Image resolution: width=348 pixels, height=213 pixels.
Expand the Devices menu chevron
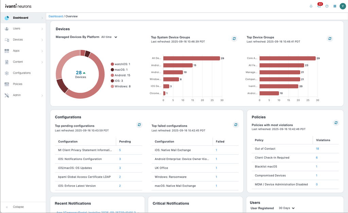[42, 40]
